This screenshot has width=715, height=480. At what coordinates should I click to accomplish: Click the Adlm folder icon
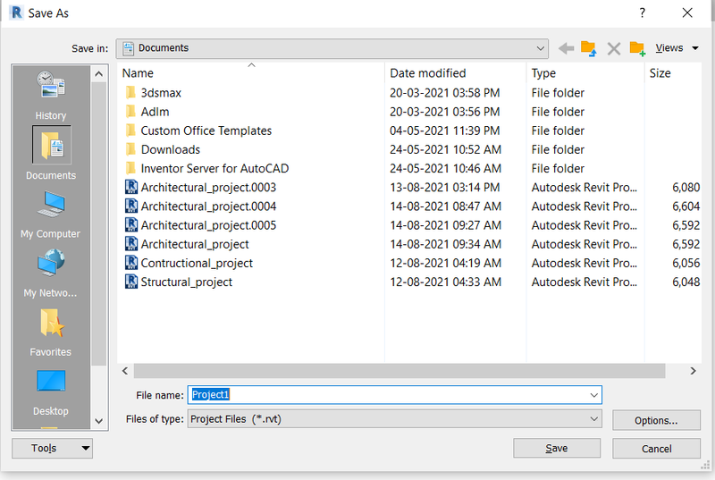tap(130, 112)
